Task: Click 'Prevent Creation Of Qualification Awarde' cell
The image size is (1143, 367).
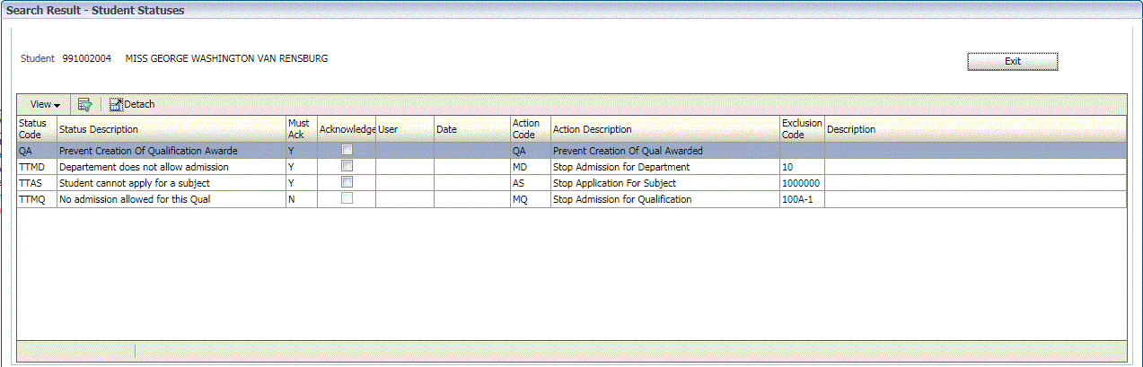Action: [171, 151]
